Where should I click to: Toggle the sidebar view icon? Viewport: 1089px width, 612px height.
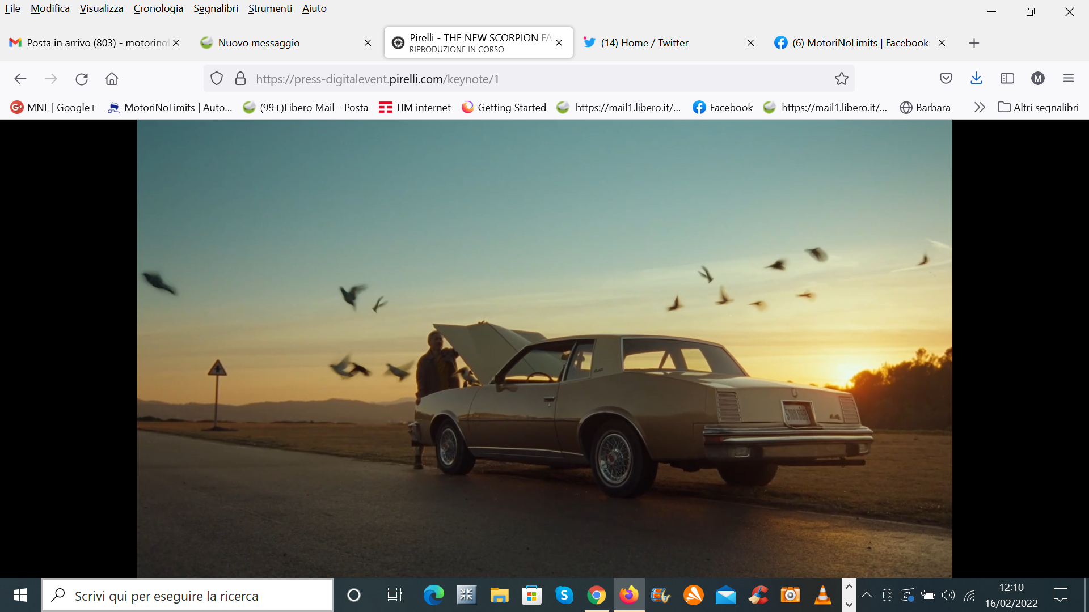[1007, 79]
